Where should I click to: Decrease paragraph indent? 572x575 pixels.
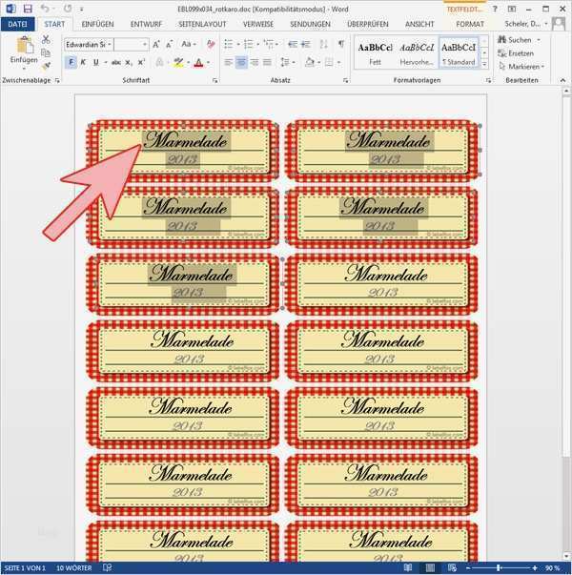coord(293,45)
